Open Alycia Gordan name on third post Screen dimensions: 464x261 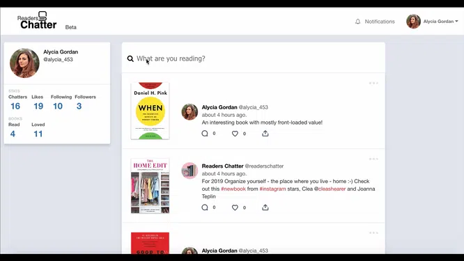point(219,251)
